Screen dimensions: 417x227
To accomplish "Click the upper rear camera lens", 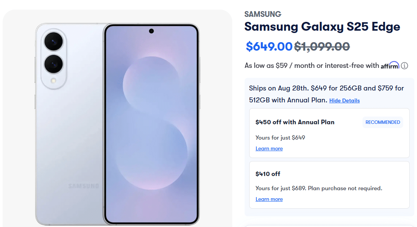I will (53, 41).
